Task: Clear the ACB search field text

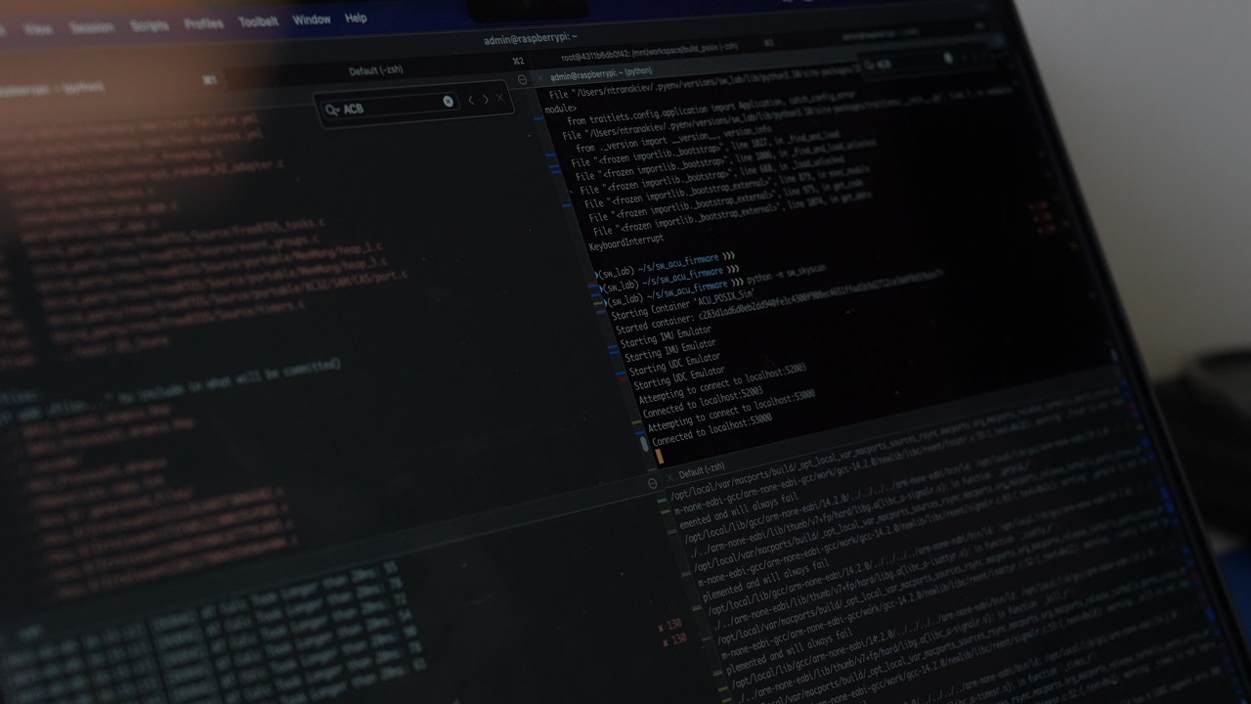Action: [x=448, y=101]
